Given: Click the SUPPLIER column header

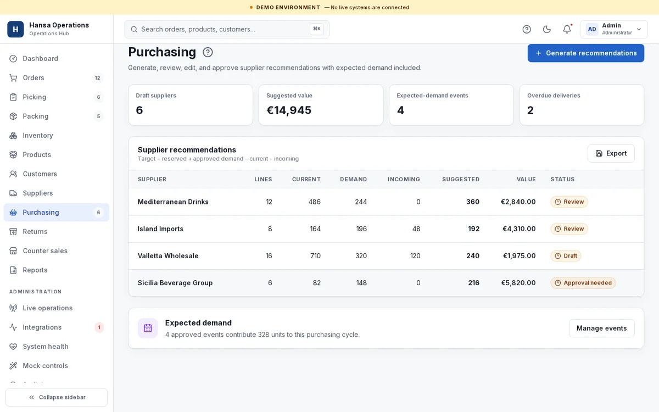Looking at the screenshot, I should click(x=152, y=179).
